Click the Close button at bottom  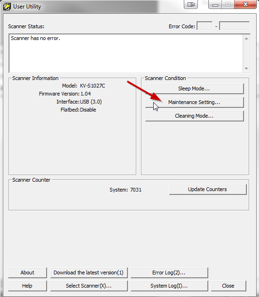click(x=228, y=286)
